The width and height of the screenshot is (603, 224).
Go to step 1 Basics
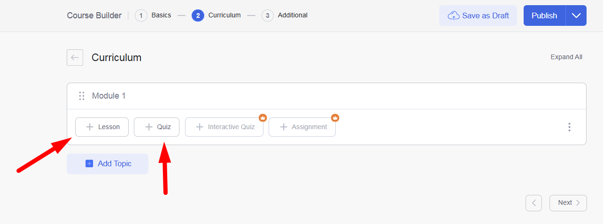tap(153, 15)
